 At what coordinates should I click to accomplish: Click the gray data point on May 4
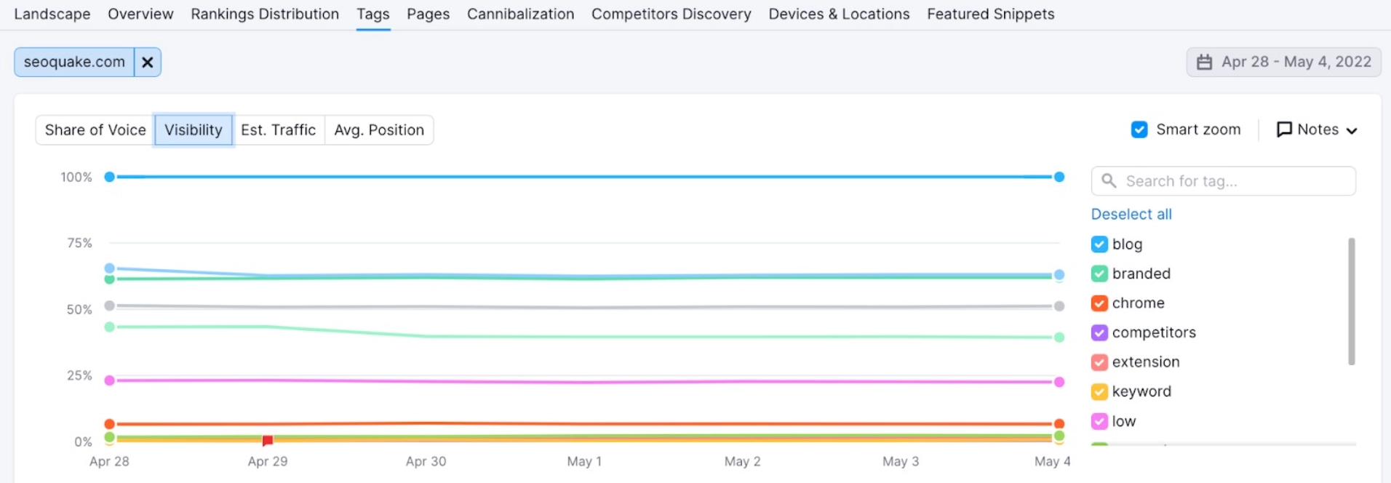tap(1059, 306)
